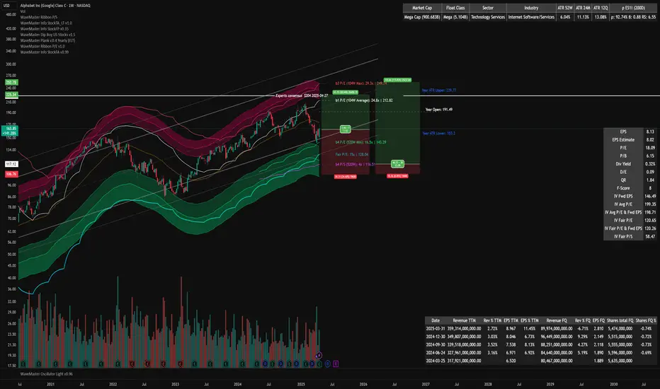The height and width of the screenshot is (389, 660).
Task: Select WaveMaster Oscillator Light v0.96 legend
Action: [x=46, y=374]
